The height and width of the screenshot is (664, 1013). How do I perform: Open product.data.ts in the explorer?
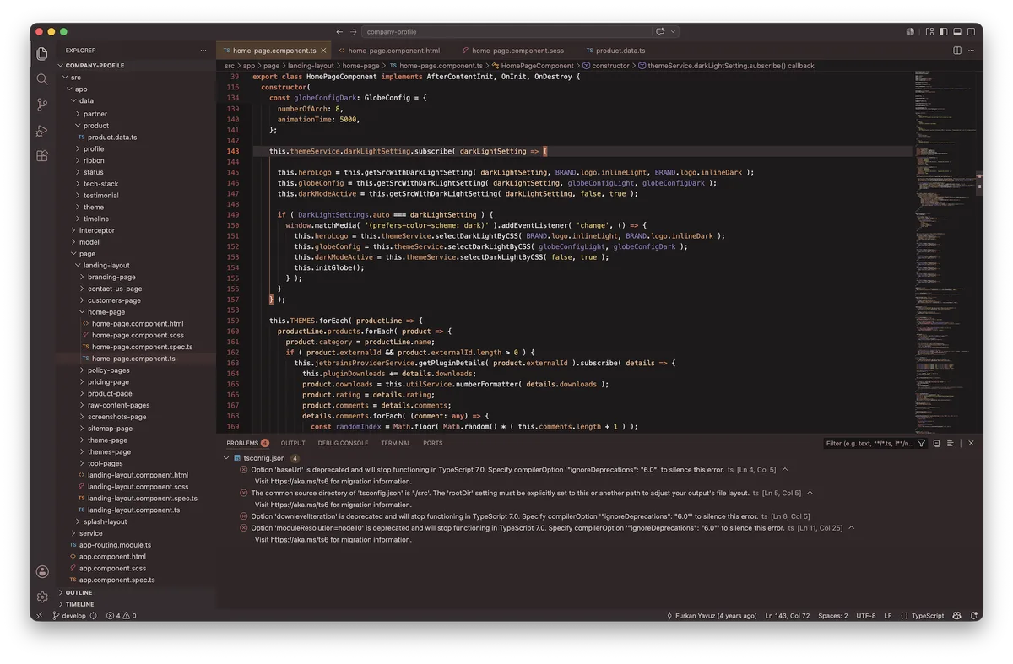pyautogui.click(x=112, y=138)
